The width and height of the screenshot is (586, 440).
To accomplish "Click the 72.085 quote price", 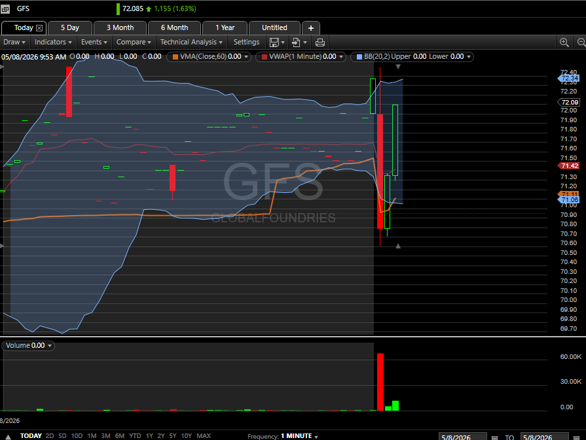I will (133, 8).
